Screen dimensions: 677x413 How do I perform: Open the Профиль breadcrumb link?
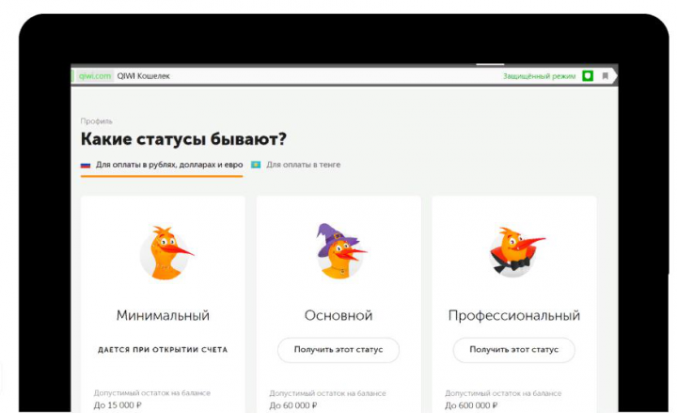(96, 121)
